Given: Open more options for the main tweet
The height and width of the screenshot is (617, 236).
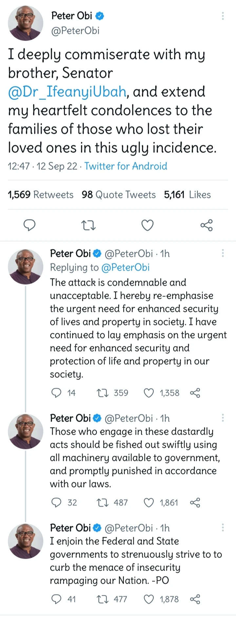Looking at the screenshot, I should click(x=223, y=16).
